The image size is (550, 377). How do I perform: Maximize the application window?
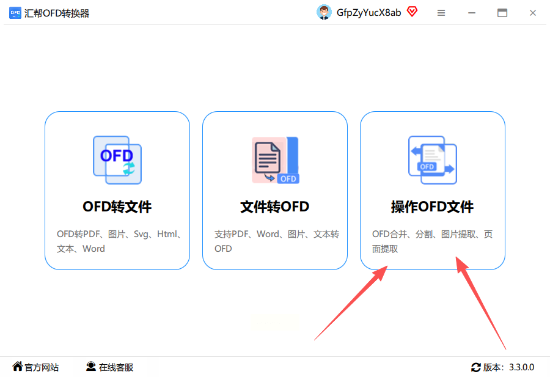click(502, 13)
